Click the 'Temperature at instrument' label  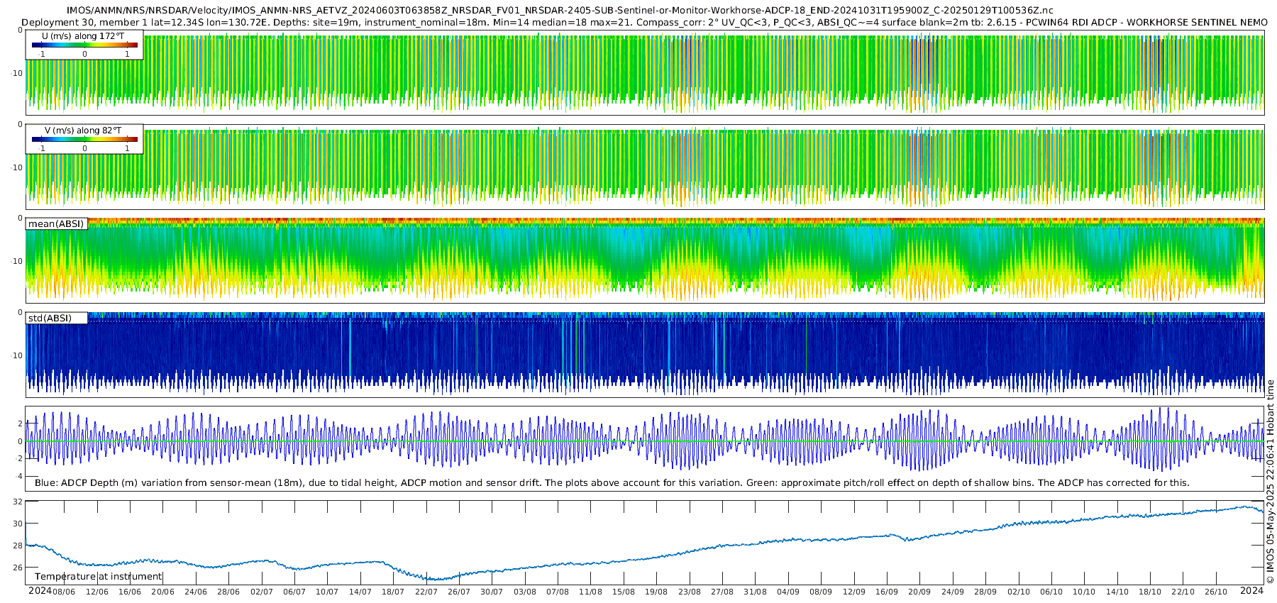(x=99, y=577)
